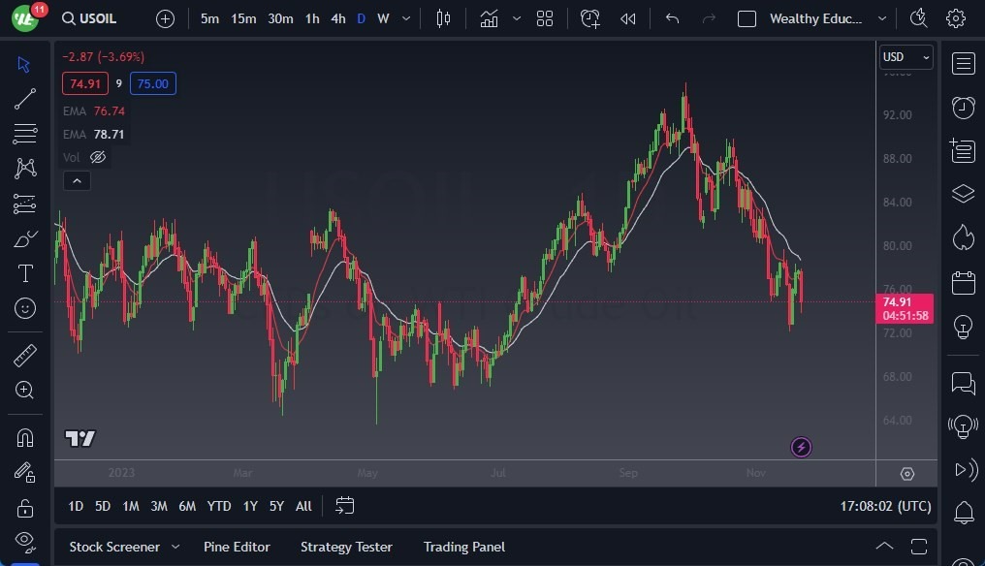
Task: Open the Strategy Tester tab
Action: coord(346,547)
